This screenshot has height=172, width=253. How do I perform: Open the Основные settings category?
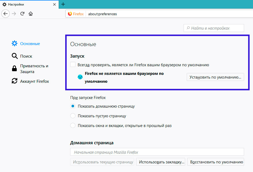tap(30, 43)
